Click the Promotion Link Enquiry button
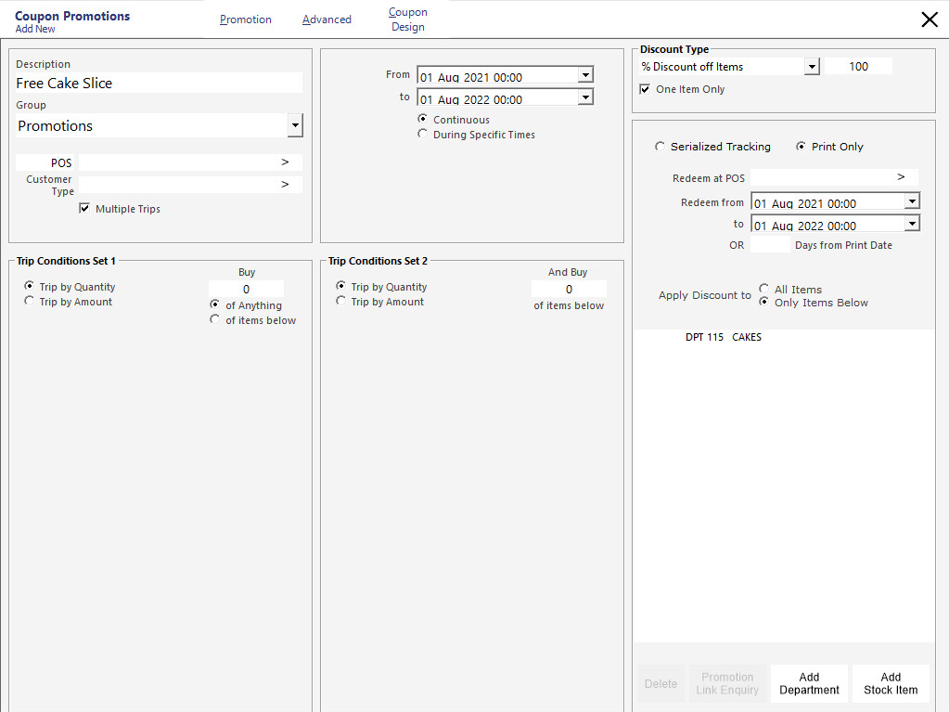 (727, 683)
